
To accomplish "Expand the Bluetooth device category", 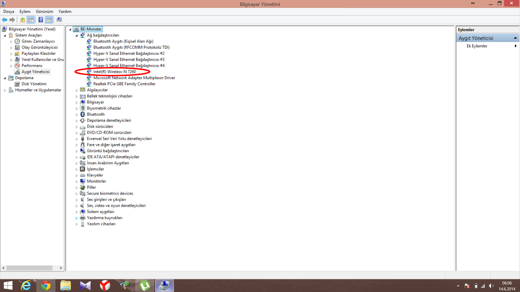I will coord(77,115).
